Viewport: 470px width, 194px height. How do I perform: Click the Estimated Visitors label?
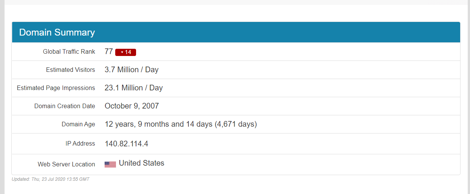pyautogui.click(x=70, y=70)
